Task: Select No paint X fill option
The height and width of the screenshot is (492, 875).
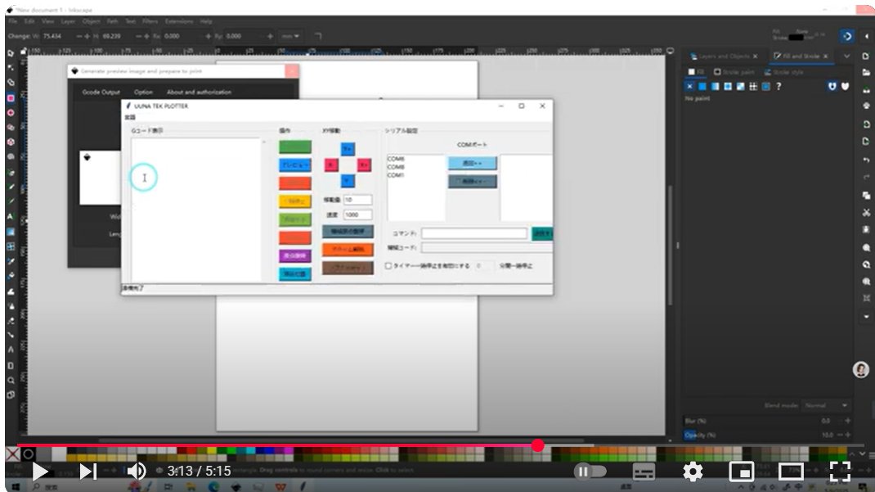Action: (689, 87)
